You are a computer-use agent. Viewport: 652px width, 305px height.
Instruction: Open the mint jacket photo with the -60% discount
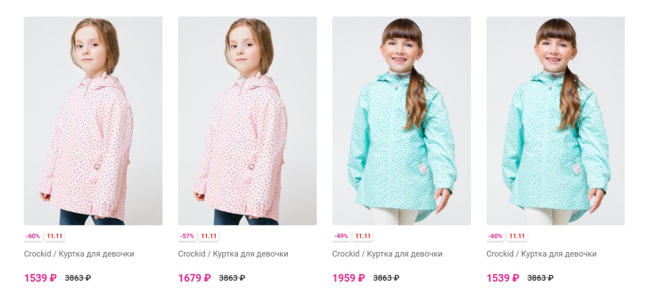[556, 121]
